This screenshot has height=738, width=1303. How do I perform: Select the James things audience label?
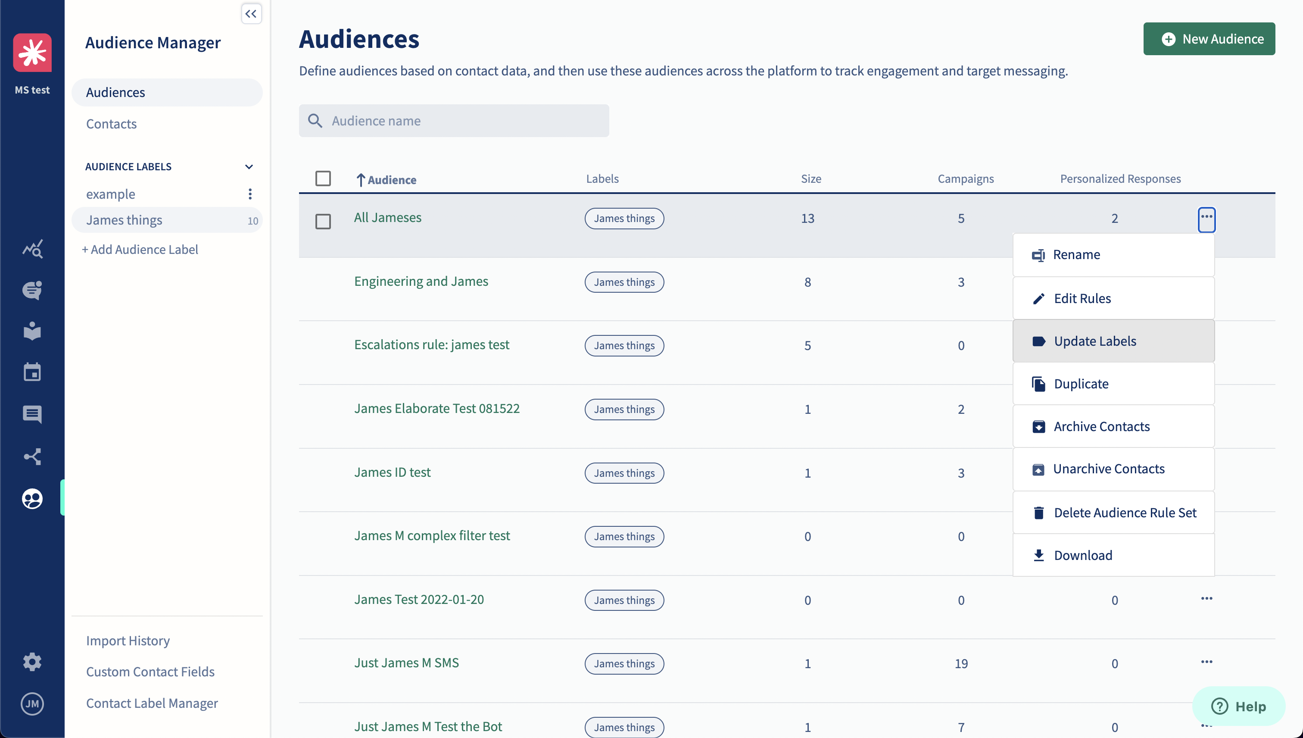point(167,220)
